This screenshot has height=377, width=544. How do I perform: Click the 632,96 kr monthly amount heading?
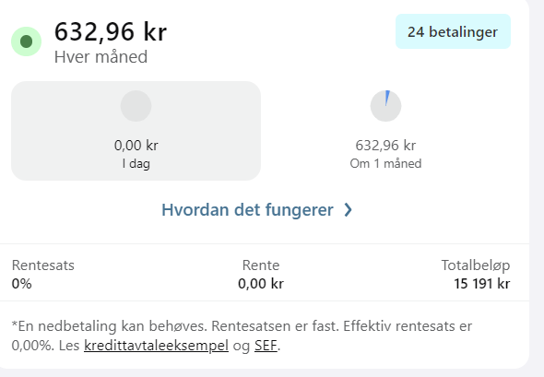[111, 32]
